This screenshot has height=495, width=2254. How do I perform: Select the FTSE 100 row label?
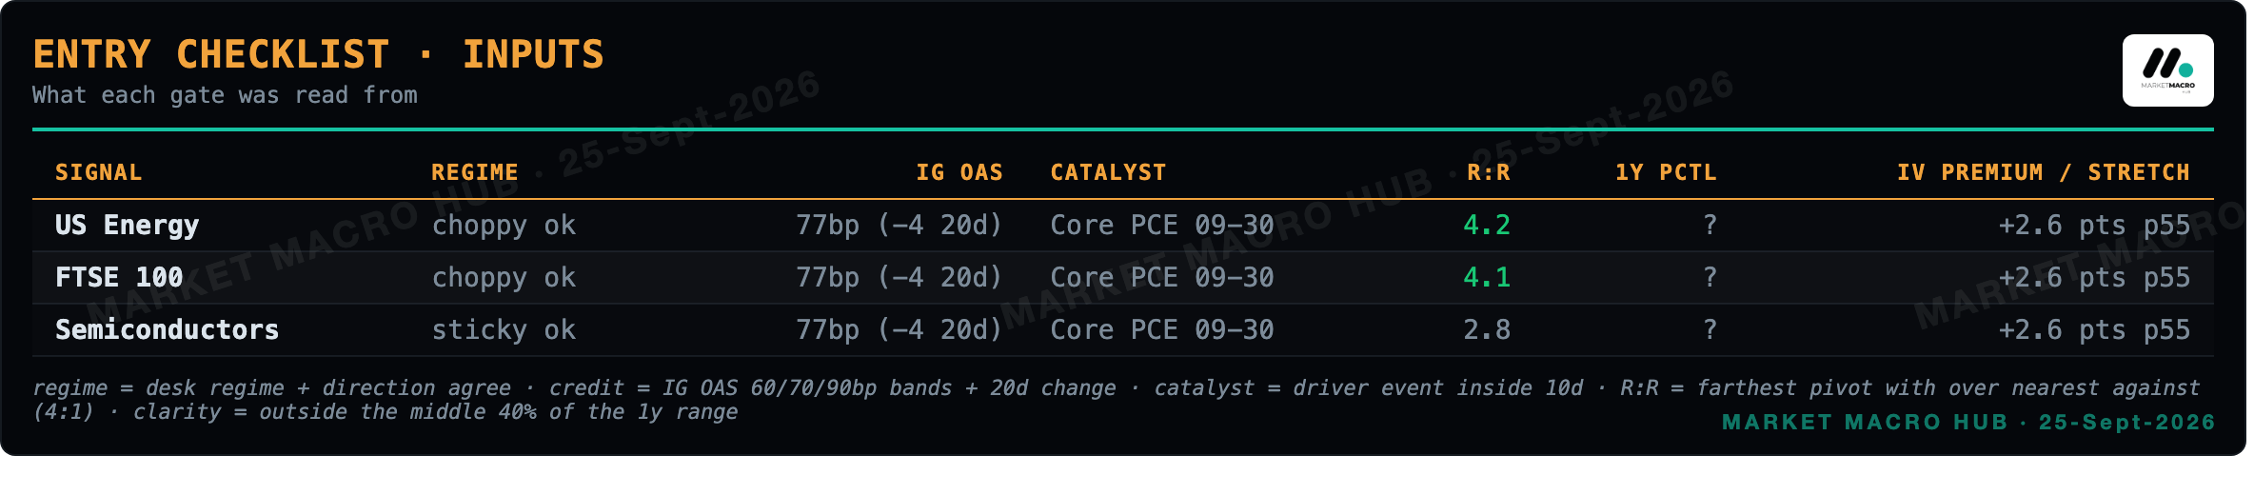119,278
